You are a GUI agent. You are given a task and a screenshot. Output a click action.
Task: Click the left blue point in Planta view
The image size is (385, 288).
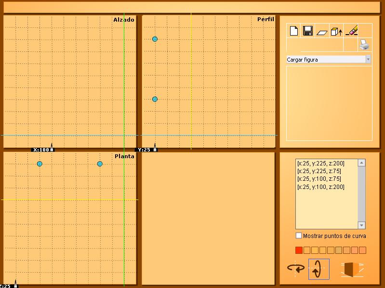(40, 164)
